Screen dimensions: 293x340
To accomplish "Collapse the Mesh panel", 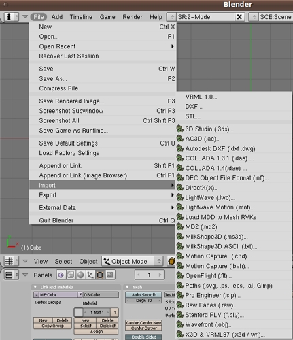I will [127, 287].
